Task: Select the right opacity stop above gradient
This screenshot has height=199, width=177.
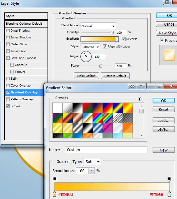Action: [x=169, y=179]
